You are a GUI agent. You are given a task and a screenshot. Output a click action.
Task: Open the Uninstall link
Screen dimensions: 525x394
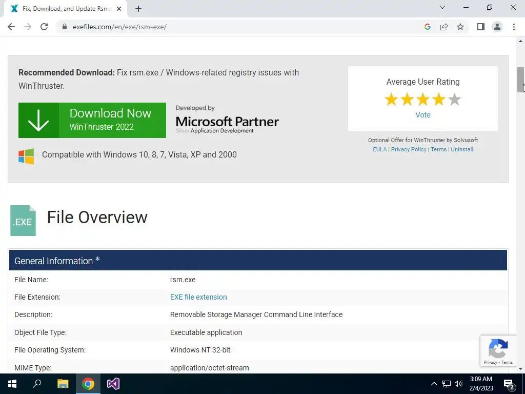[462, 149]
